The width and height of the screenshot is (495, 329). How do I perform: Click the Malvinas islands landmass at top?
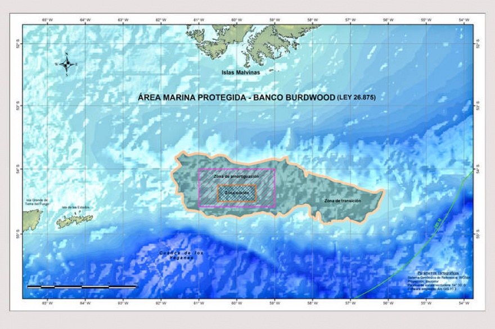pos(247,42)
